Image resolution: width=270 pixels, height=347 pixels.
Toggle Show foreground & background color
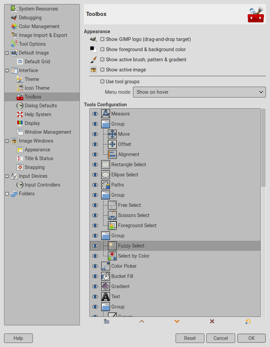pyautogui.click(x=102, y=49)
